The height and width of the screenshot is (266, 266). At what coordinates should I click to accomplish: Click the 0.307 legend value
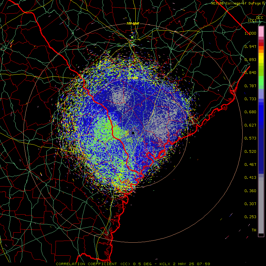click(250, 204)
